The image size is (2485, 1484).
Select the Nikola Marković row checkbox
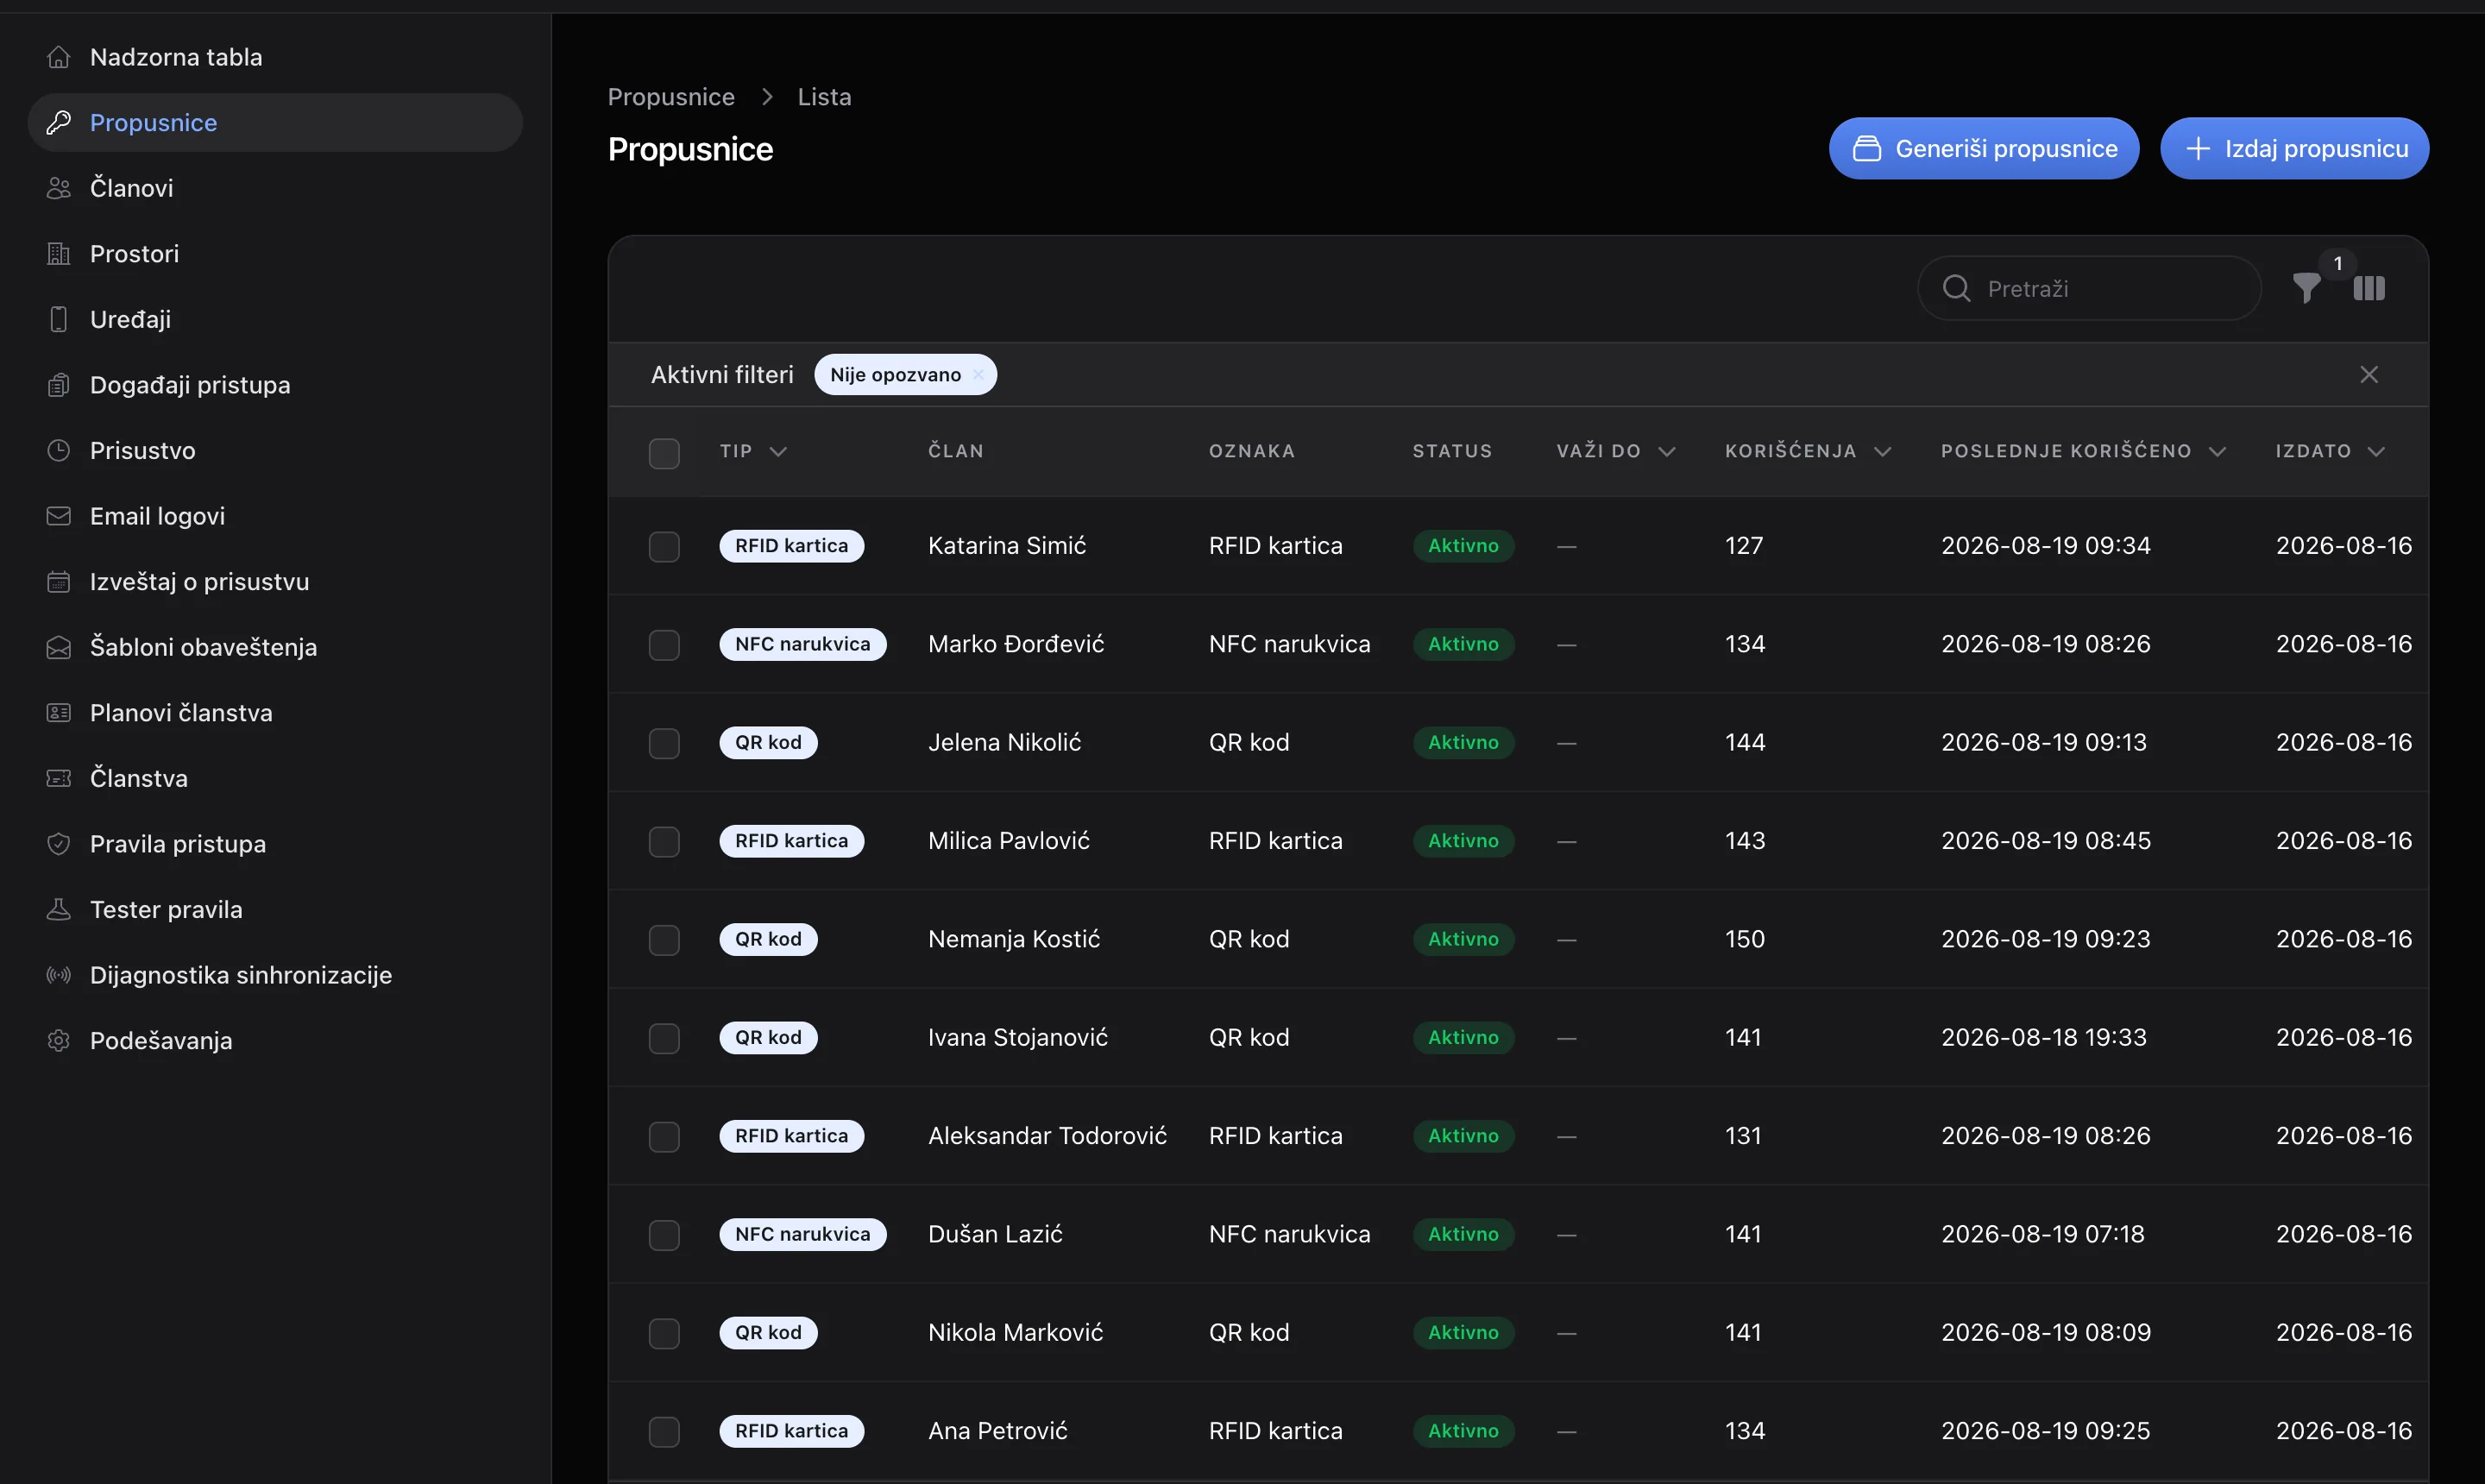click(664, 1333)
